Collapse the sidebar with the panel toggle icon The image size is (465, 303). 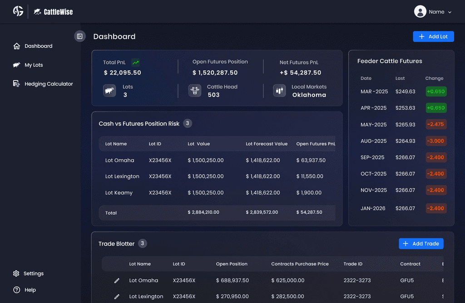tap(80, 36)
